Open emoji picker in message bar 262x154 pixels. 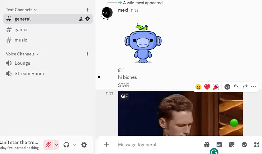[x=244, y=145]
